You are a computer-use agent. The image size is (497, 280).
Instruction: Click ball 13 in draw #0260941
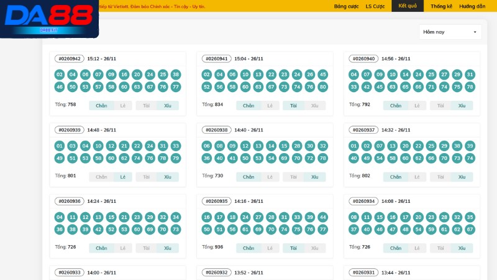click(x=258, y=75)
